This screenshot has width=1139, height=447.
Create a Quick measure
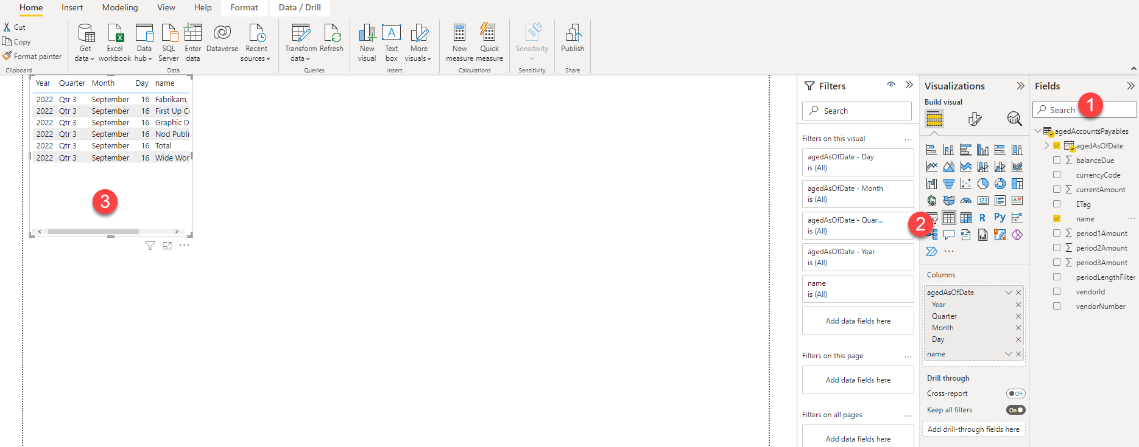tap(490, 42)
